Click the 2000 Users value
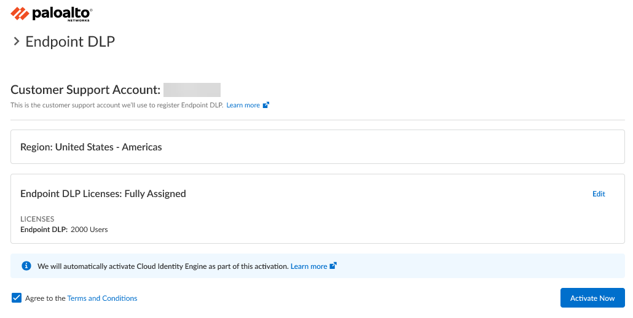This screenshot has height=318, width=633. pyautogui.click(x=89, y=230)
